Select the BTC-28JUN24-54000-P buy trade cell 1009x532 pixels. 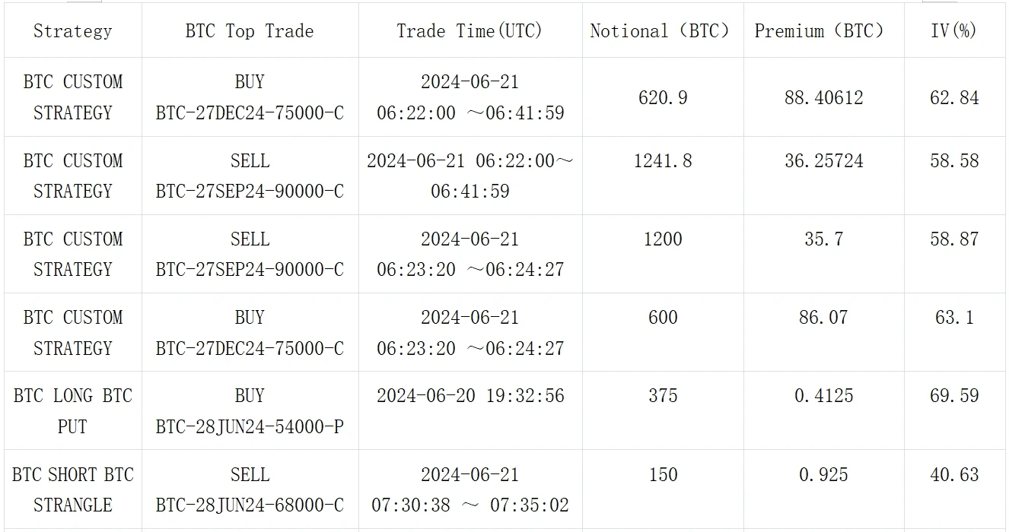click(x=250, y=411)
